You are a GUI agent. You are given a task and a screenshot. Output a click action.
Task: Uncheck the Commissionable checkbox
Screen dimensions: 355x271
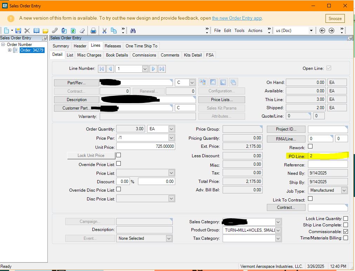(346, 231)
